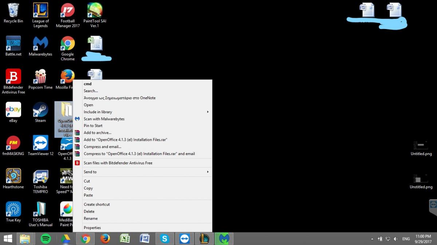Select the PaintTool SAI Ver.1 shortcut
The height and width of the screenshot is (245, 437).
pyautogui.click(x=95, y=15)
